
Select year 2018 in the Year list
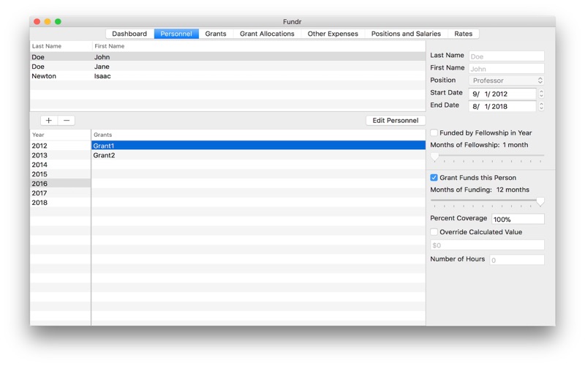coord(61,203)
